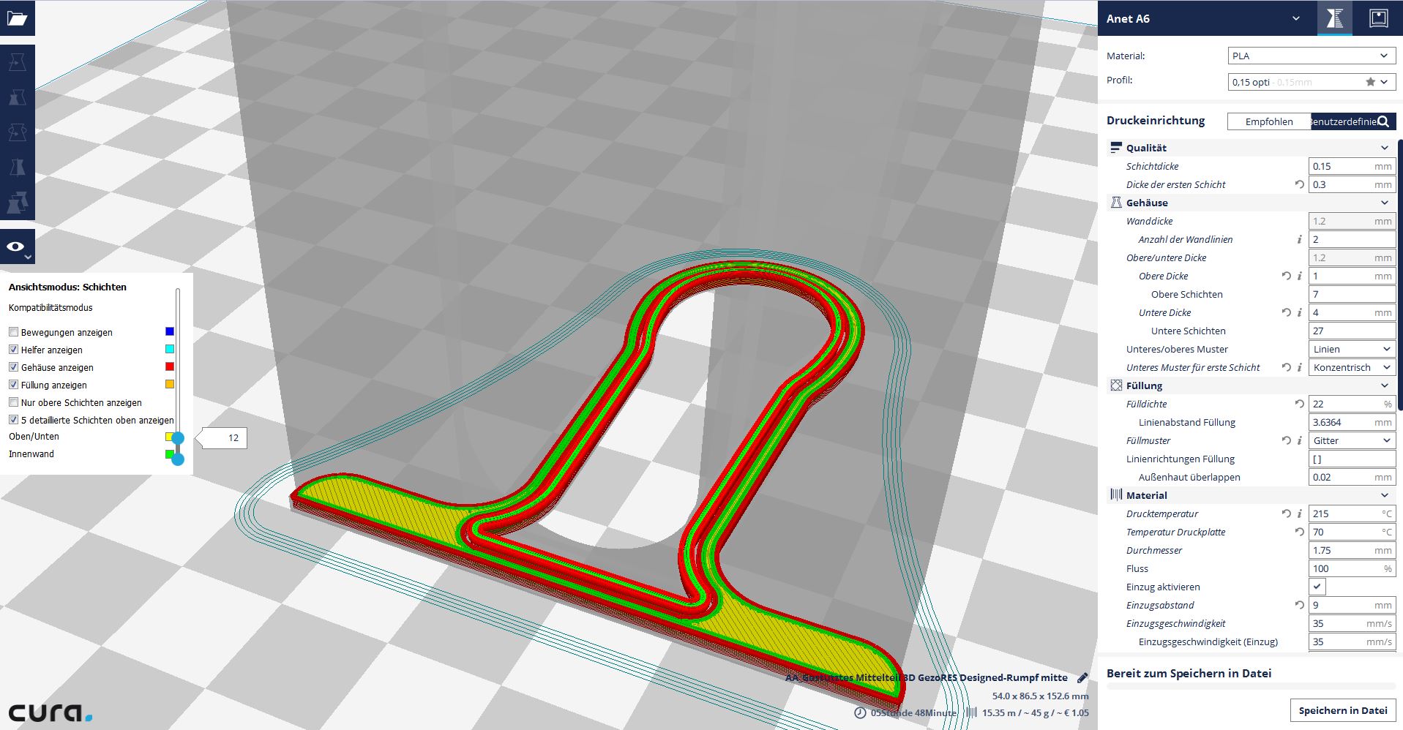Reset Fülldichte value with the revert arrow
This screenshot has width=1403, height=730.
tap(1299, 404)
